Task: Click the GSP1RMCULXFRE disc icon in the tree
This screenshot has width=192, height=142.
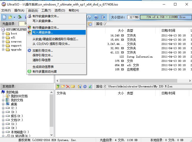Action: (x=3, y=29)
